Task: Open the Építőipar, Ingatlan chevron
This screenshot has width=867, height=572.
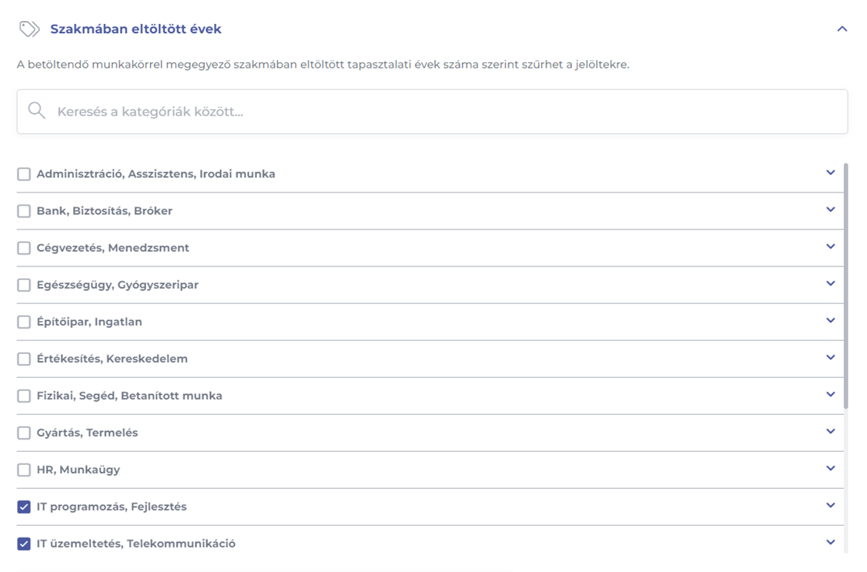Action: coord(830,321)
